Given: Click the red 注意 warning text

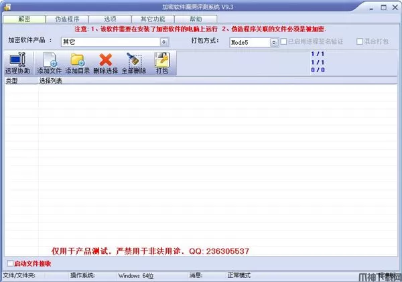Looking at the screenshot, I should click(x=200, y=29).
